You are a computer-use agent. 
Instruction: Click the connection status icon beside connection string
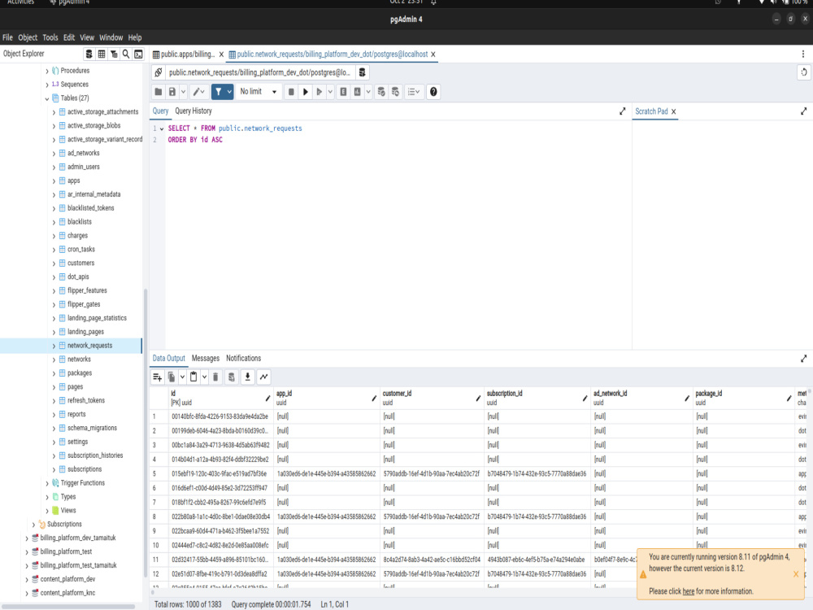pyautogui.click(x=159, y=72)
